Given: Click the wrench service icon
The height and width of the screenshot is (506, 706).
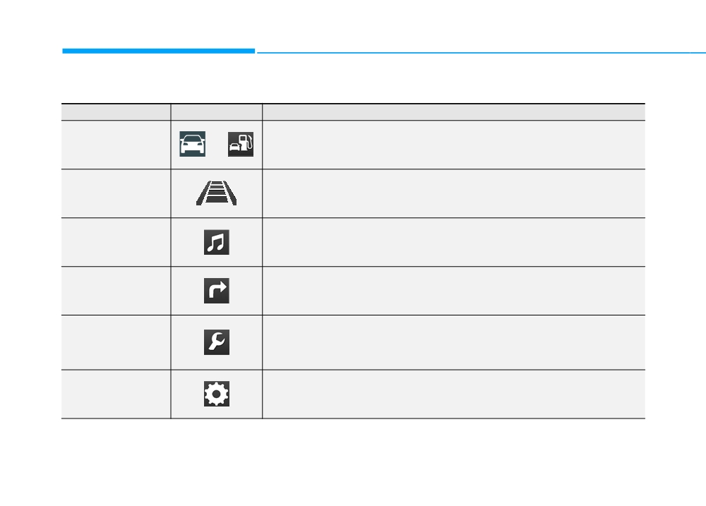Looking at the screenshot, I should click(217, 342).
